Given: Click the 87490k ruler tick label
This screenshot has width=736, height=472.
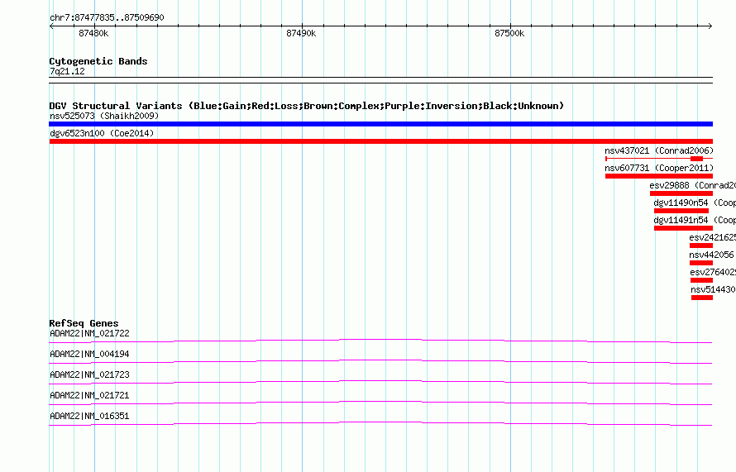Looking at the screenshot, I should (x=301, y=33).
